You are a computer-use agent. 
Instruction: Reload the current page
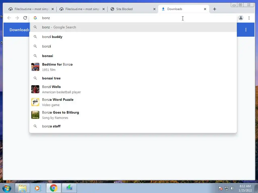(x=25, y=18)
